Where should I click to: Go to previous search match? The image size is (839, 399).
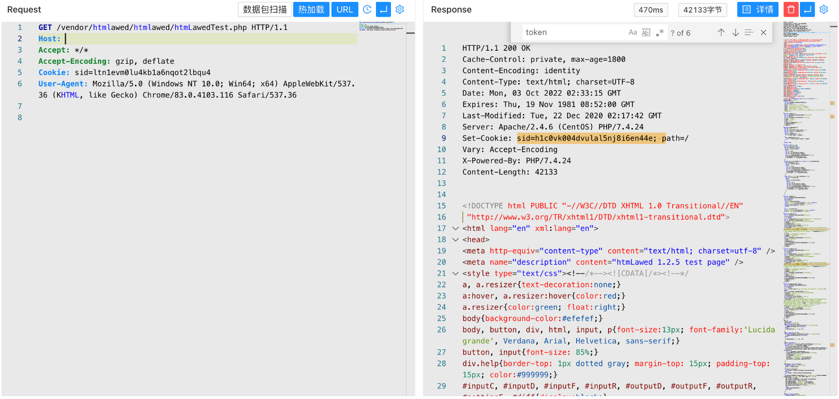point(721,32)
